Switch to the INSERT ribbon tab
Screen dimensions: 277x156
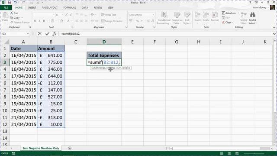pos(32,8)
